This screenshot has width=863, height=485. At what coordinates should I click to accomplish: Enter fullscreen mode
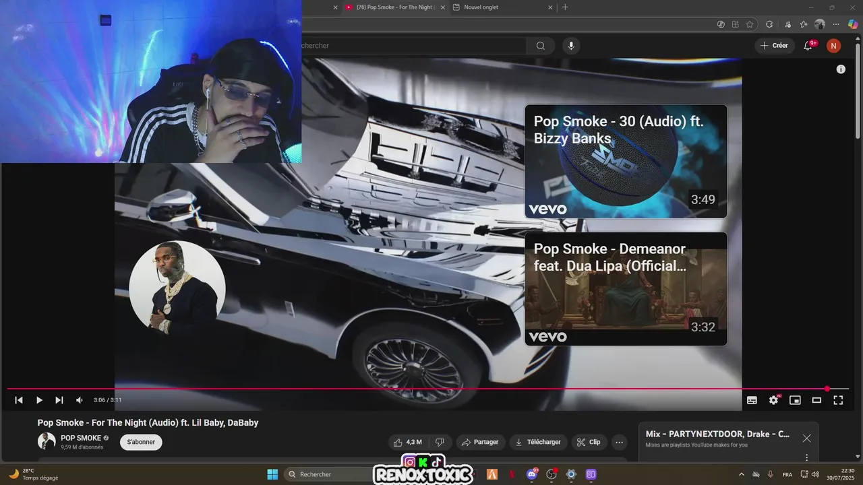click(x=838, y=400)
